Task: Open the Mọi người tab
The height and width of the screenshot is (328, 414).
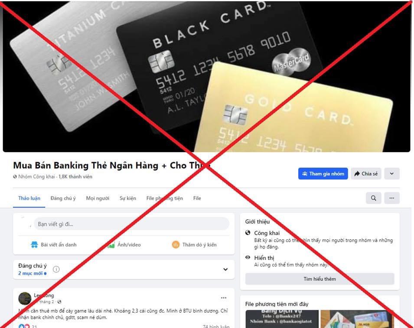Action: pyautogui.click(x=98, y=198)
